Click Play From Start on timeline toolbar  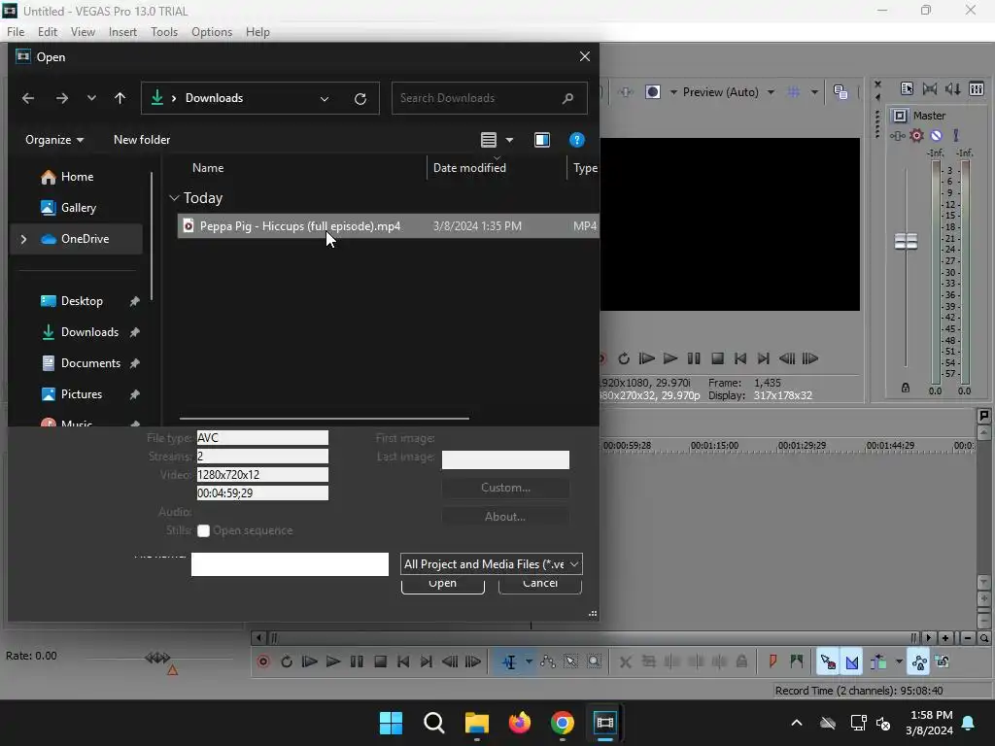[x=310, y=661]
